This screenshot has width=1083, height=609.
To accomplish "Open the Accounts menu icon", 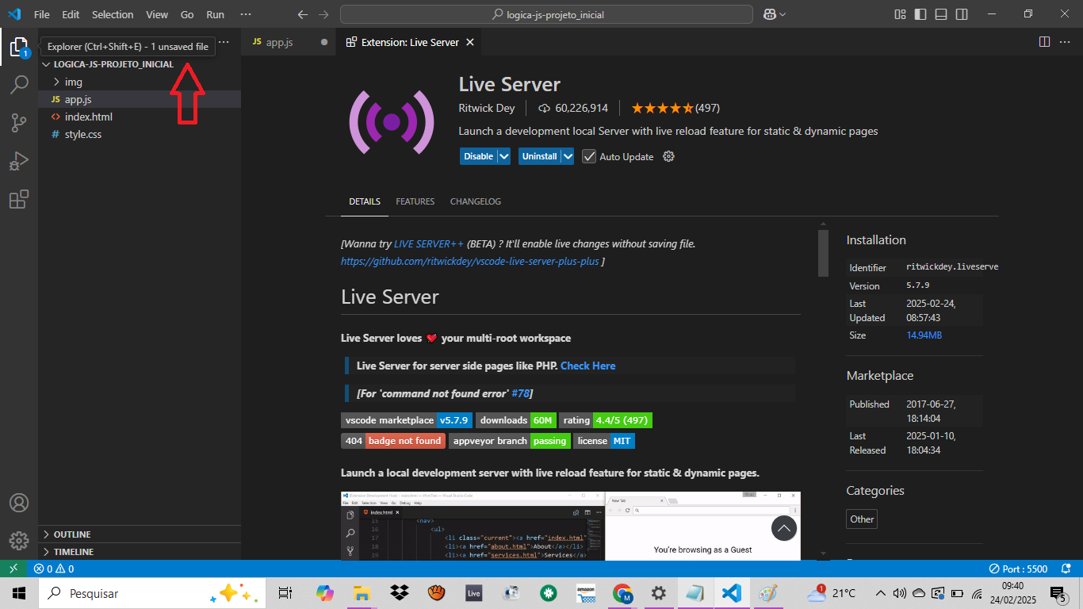I will pos(18,503).
